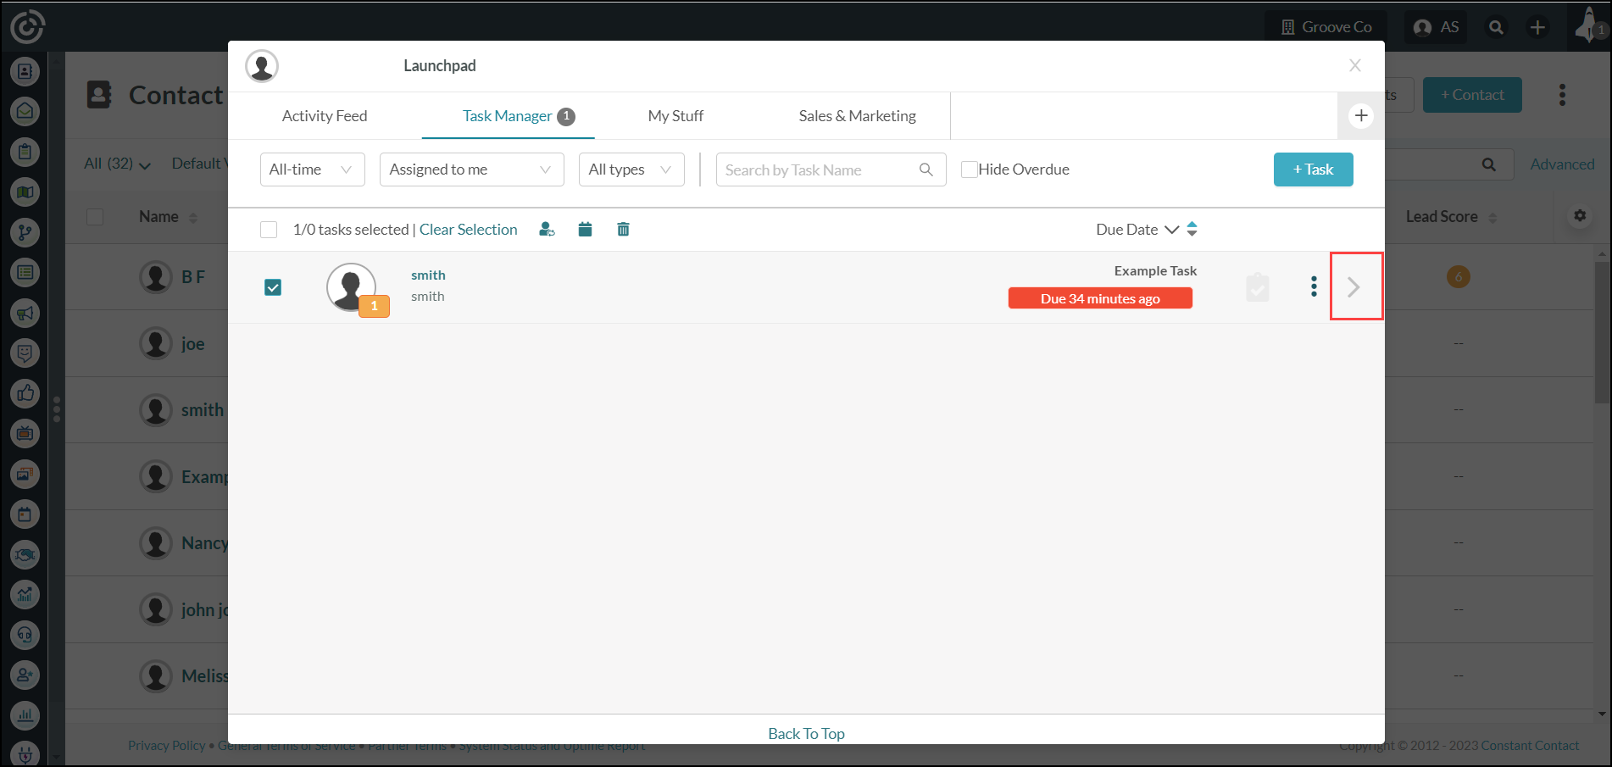Open the list form sidebar icon
This screenshot has height=767, width=1612.
point(25,273)
